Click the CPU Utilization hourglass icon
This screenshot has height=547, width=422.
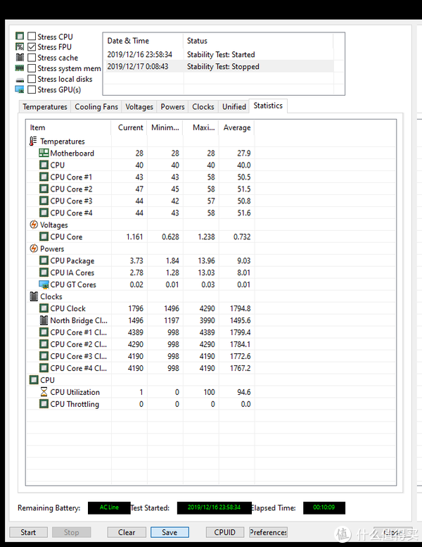tap(44, 391)
